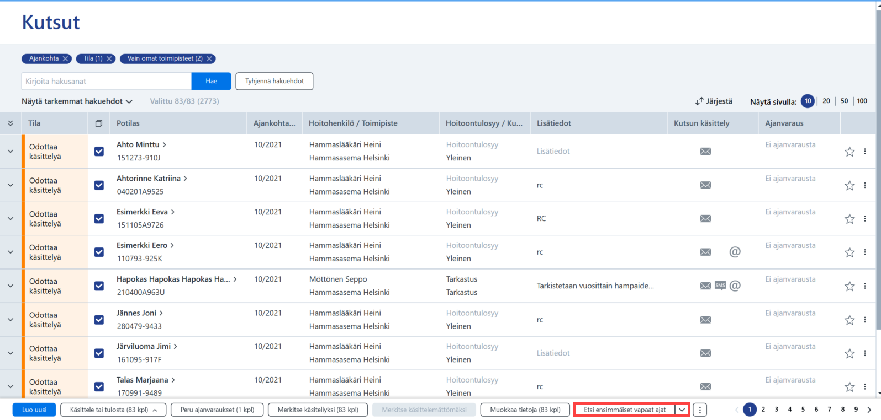Go to page 2

pos(763,410)
